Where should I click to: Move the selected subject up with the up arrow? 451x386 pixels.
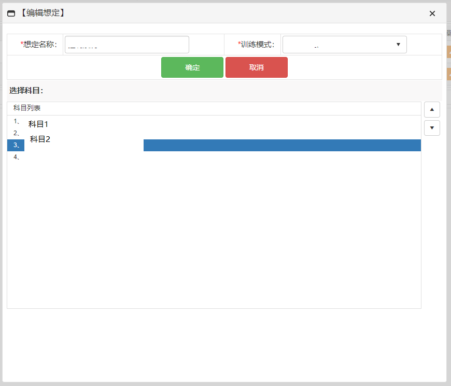point(432,109)
